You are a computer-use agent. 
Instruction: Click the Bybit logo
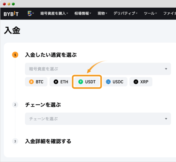click(x=11, y=14)
